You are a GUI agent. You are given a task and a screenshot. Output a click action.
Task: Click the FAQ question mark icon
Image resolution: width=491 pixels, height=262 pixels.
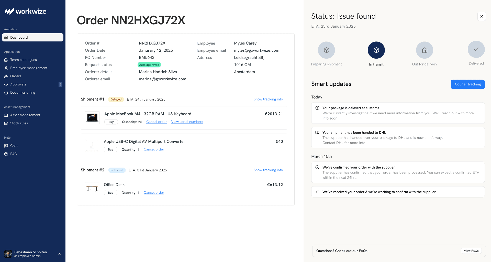tap(6, 154)
